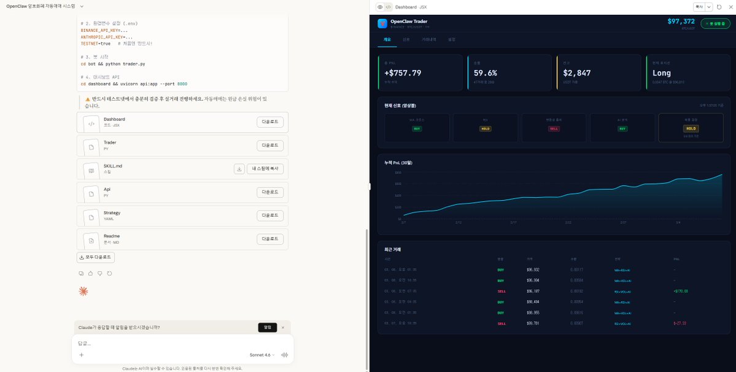
Task: Click 내 스킬에 복사 button
Action: (x=265, y=169)
